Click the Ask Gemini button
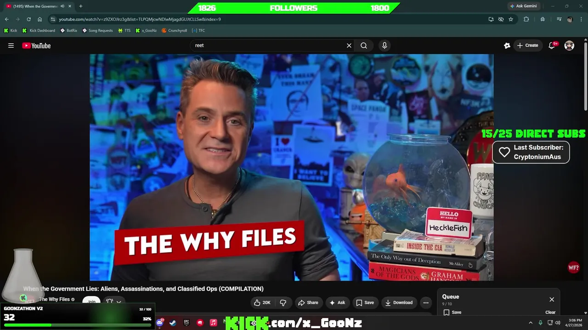 pos(523,6)
